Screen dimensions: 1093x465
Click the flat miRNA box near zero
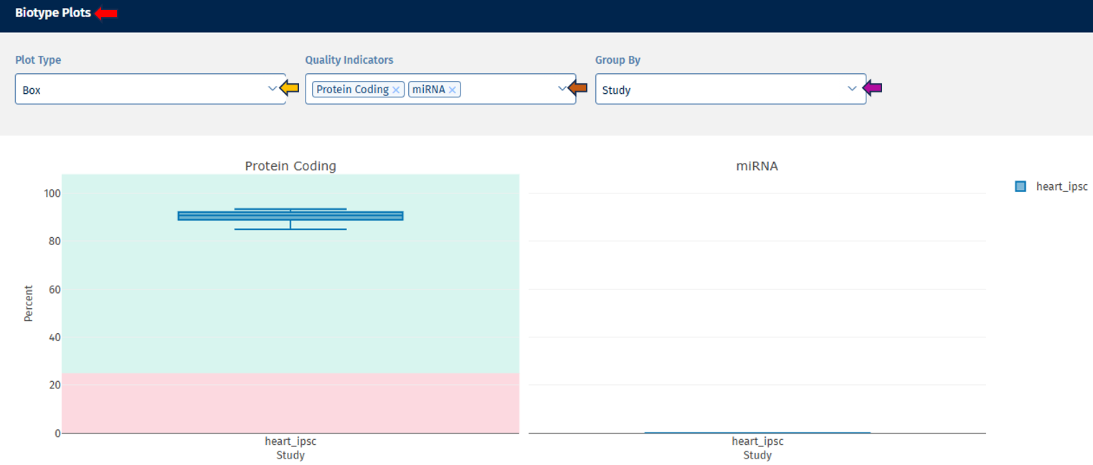click(757, 432)
